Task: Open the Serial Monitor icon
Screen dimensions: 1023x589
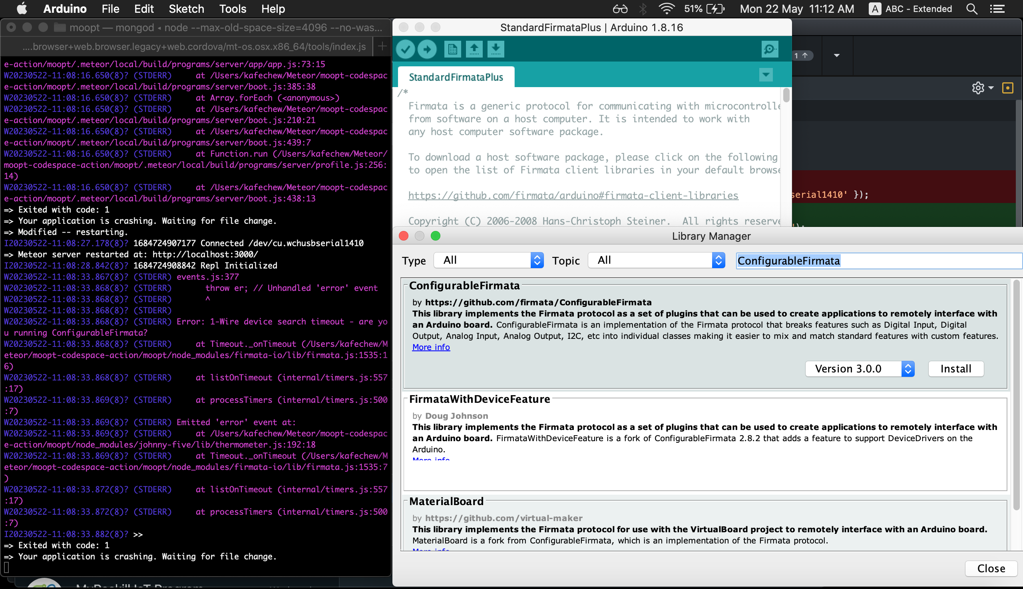Action: click(770, 49)
